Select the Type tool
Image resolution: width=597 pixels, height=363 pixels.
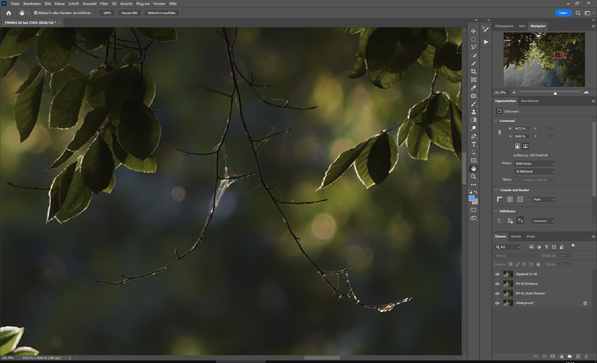click(x=474, y=145)
